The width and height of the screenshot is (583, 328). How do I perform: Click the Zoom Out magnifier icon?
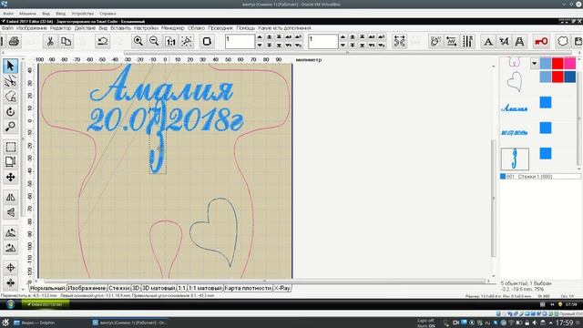pyautogui.click(x=154, y=41)
